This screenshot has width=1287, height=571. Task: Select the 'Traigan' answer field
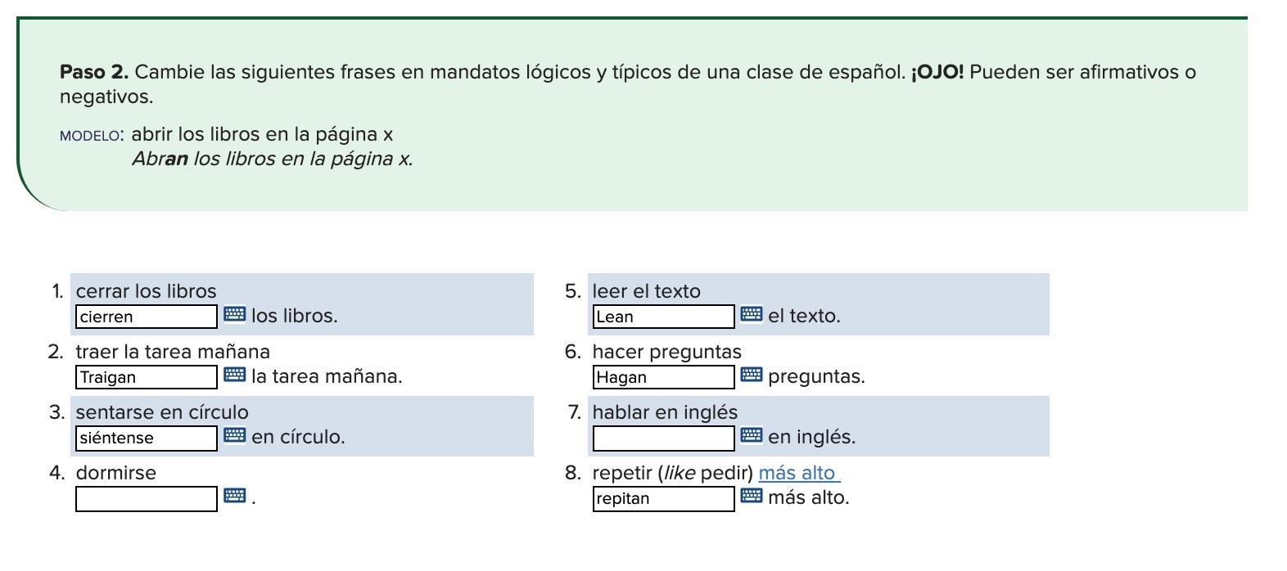146,377
